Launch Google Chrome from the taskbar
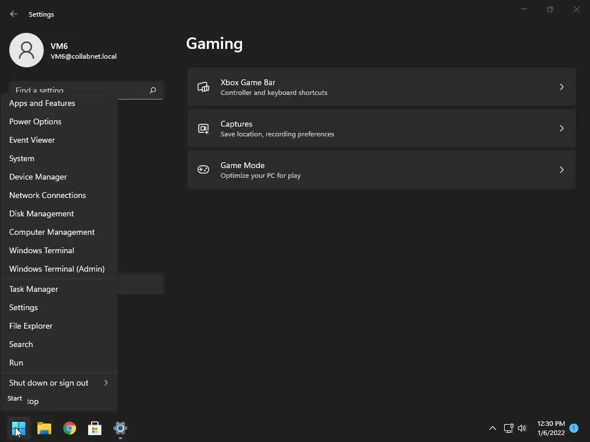Screen dimensions: 590x442 pos(70,428)
